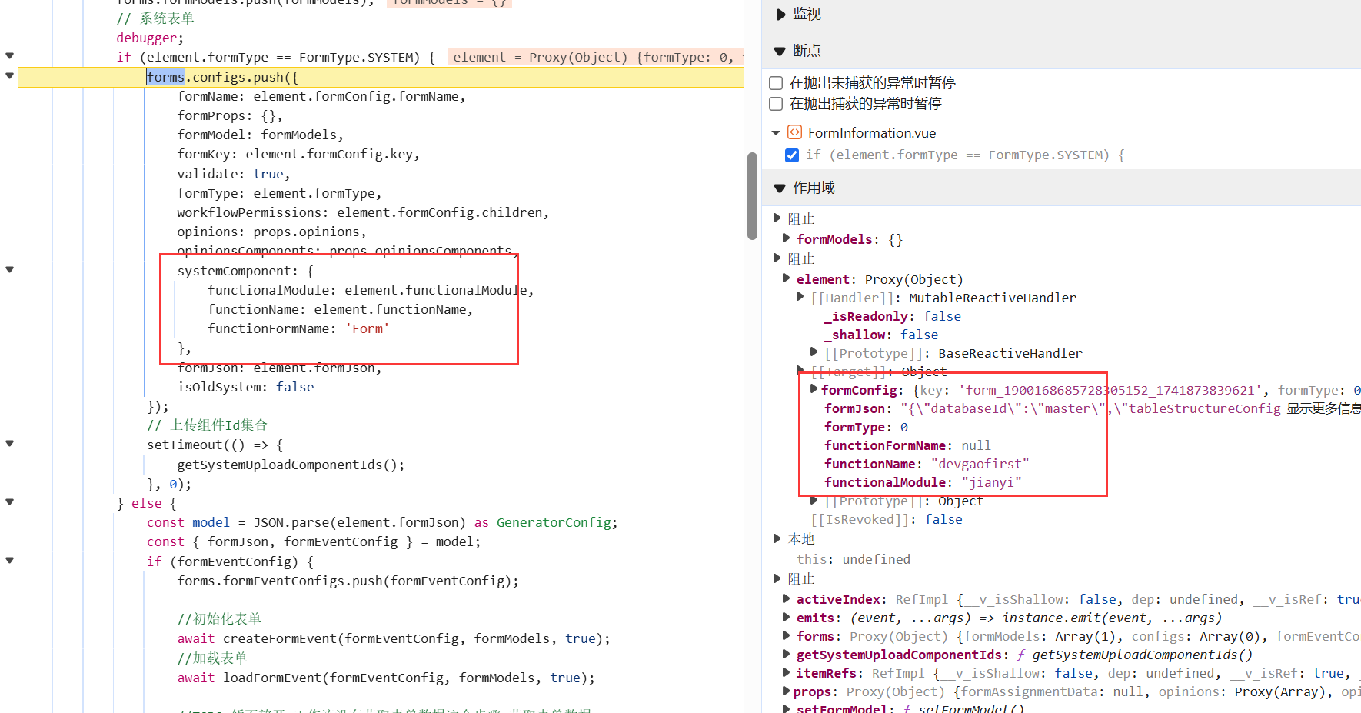
Task: Expand the getSystemUploadComponentIds function entry
Action: 786,655
